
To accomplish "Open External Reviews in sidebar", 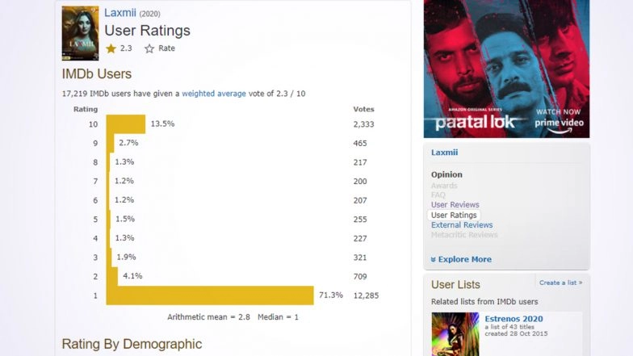I will [x=462, y=225].
